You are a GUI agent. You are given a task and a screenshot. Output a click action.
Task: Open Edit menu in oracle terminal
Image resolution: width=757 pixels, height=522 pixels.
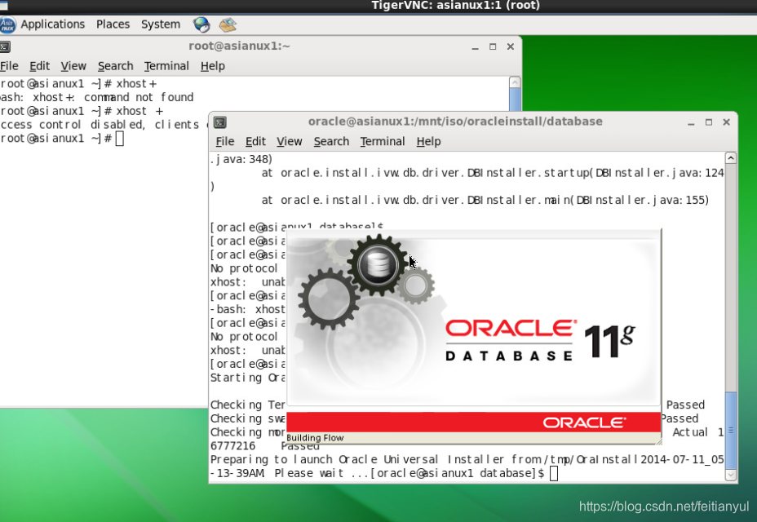point(255,141)
